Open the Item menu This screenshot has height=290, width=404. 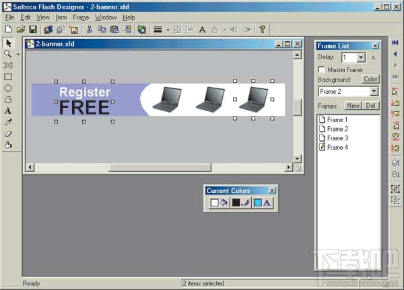(x=61, y=18)
